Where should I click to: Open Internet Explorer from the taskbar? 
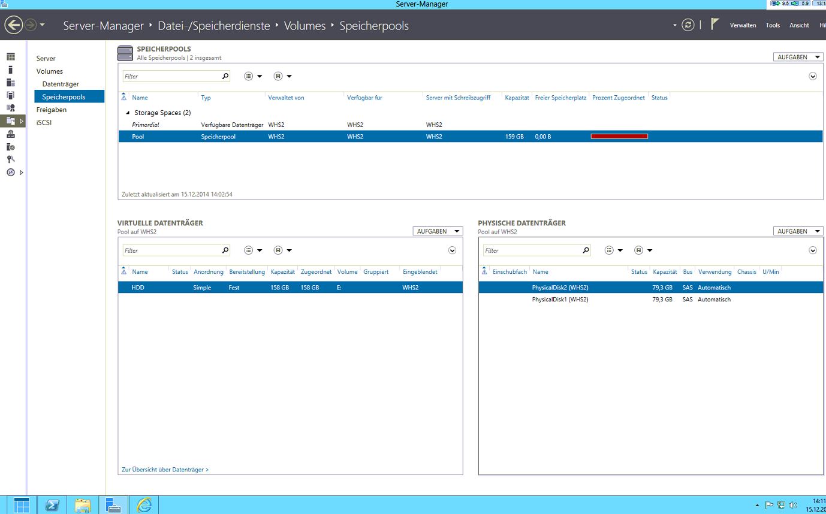(144, 505)
